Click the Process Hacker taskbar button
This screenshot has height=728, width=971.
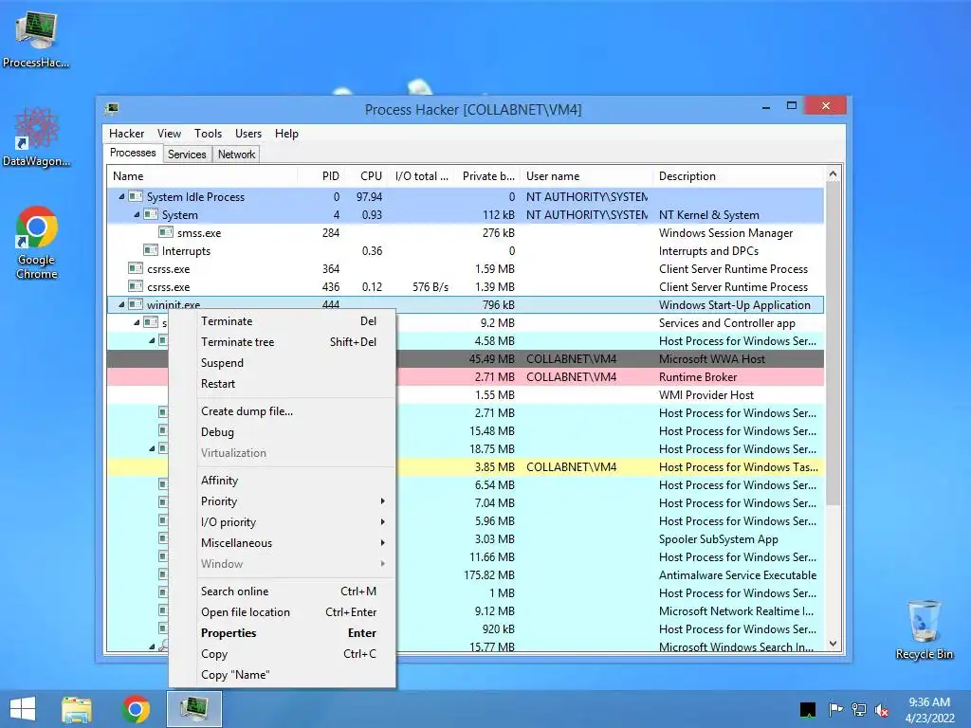coord(193,709)
